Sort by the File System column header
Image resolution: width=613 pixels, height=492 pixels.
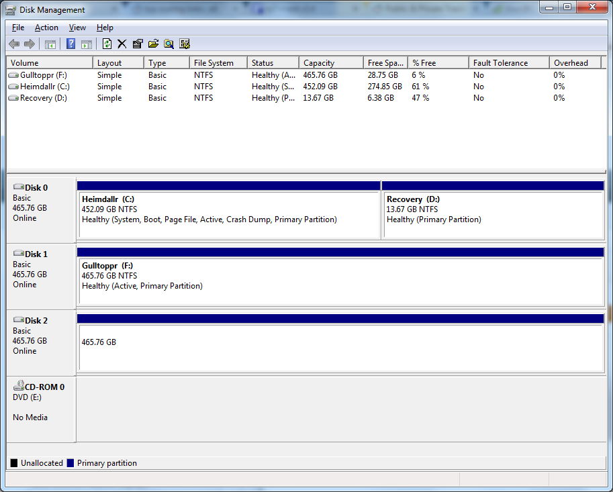218,63
